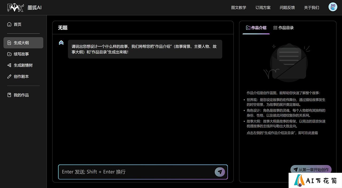Image resolution: width=342 pixels, height=188 pixels.
Task: Click the 从第一章开始创作 button
Action: [311, 170]
